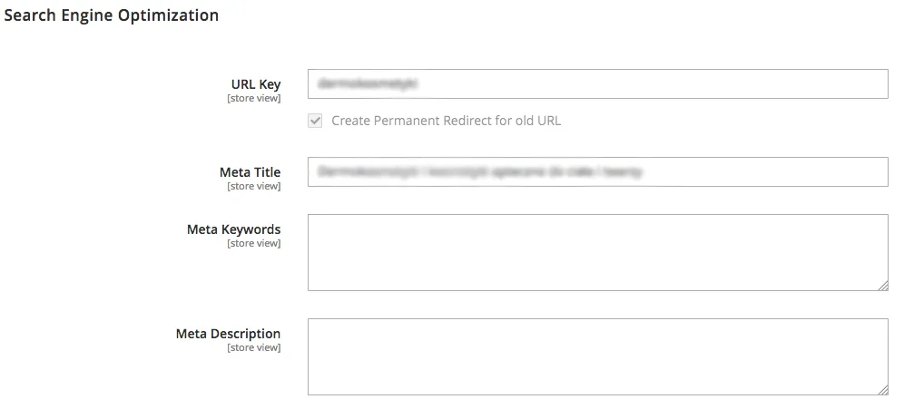The image size is (904, 409).
Task: Click the store view scope under URL Key
Action: (x=254, y=99)
